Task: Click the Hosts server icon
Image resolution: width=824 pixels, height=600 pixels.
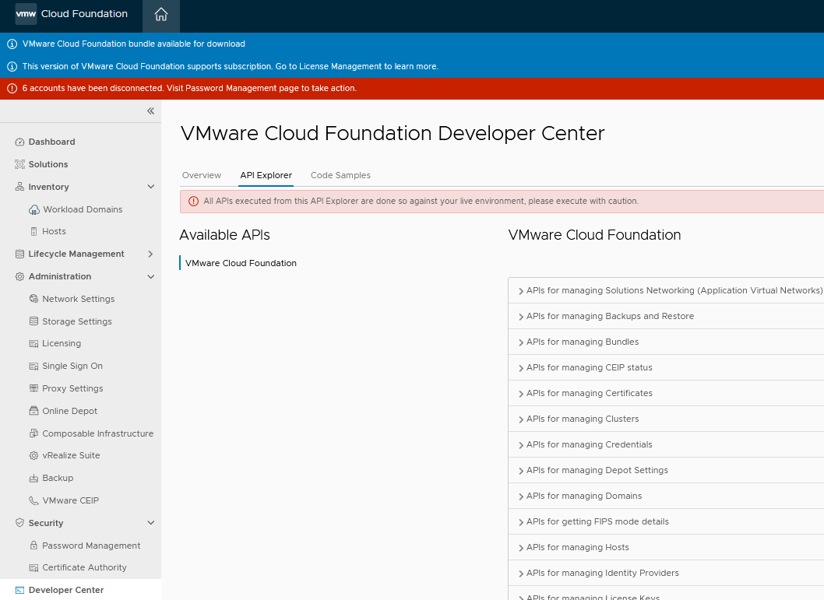Action: tap(33, 231)
